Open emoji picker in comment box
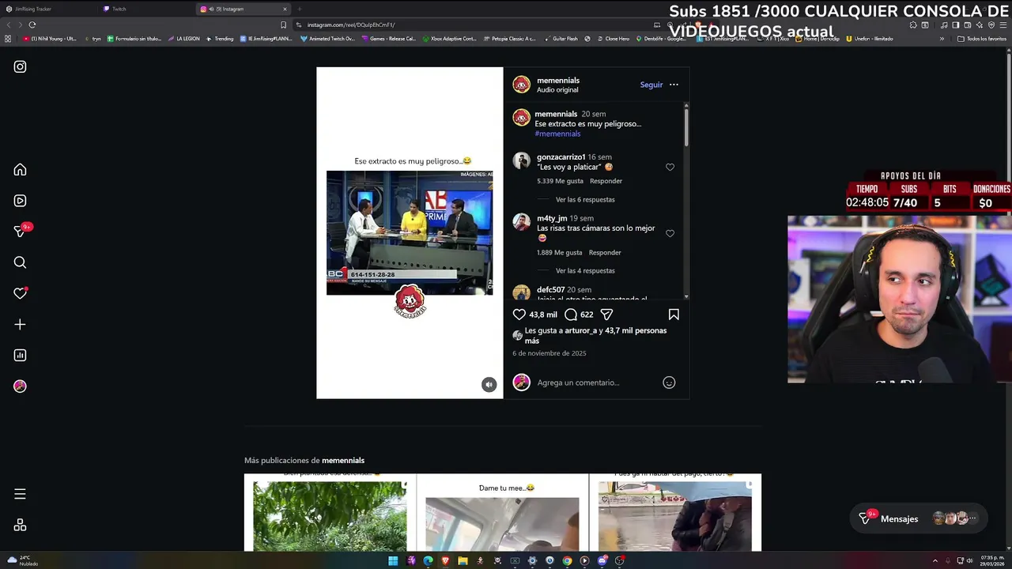The image size is (1012, 569). 669,382
